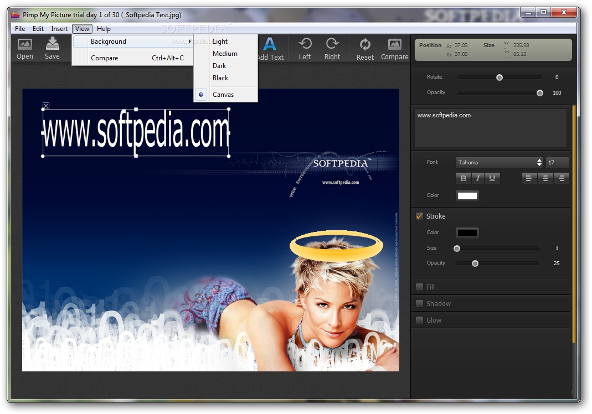Screen dimensions: 592x414
Task: Enable the Glow effect checkbox
Action: [x=419, y=320]
